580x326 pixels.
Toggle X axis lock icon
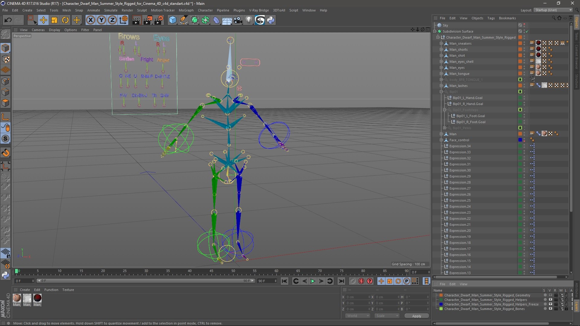pos(90,20)
